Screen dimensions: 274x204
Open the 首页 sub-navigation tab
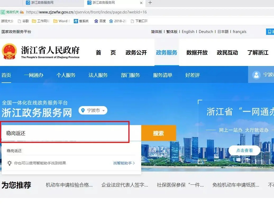(6, 75)
